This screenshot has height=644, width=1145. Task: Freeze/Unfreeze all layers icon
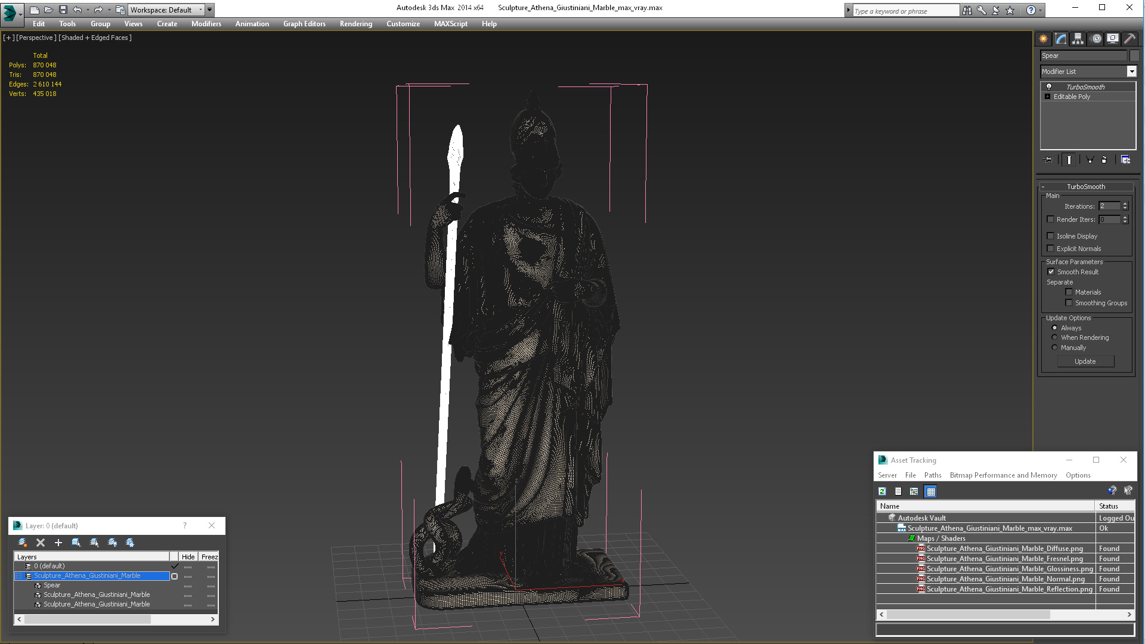(130, 543)
